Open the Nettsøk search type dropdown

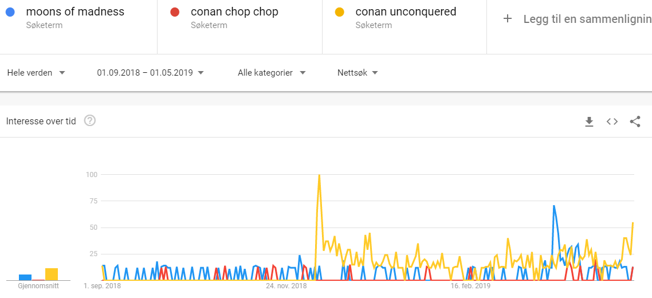tap(358, 73)
